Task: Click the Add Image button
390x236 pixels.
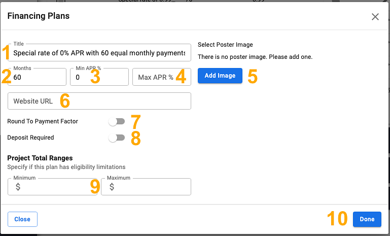Action: click(220, 76)
